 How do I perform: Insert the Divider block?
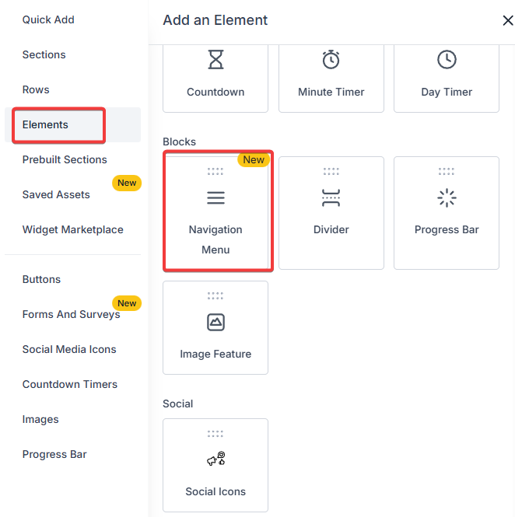click(x=331, y=212)
